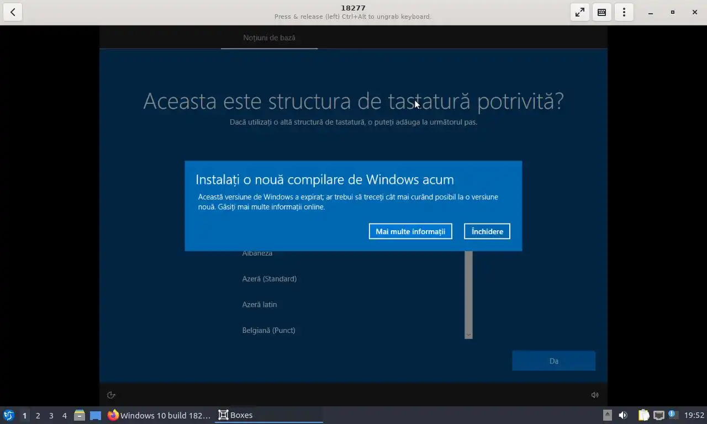
Task: Click the system tray volume speaker icon
Action: pos(623,415)
